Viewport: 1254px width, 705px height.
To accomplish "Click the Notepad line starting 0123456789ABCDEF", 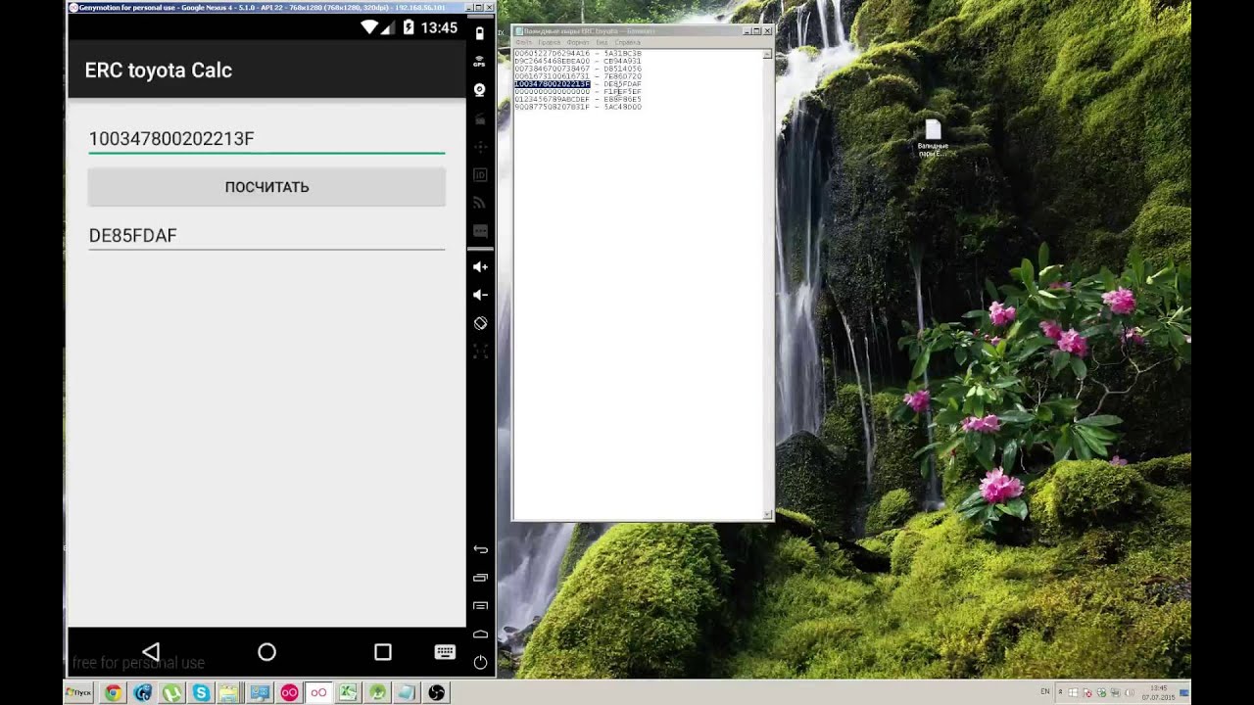I will 578,99.
